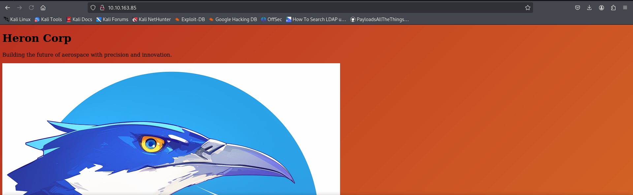
Task: View the insecure connection padlock icon
Action: pyautogui.click(x=102, y=8)
